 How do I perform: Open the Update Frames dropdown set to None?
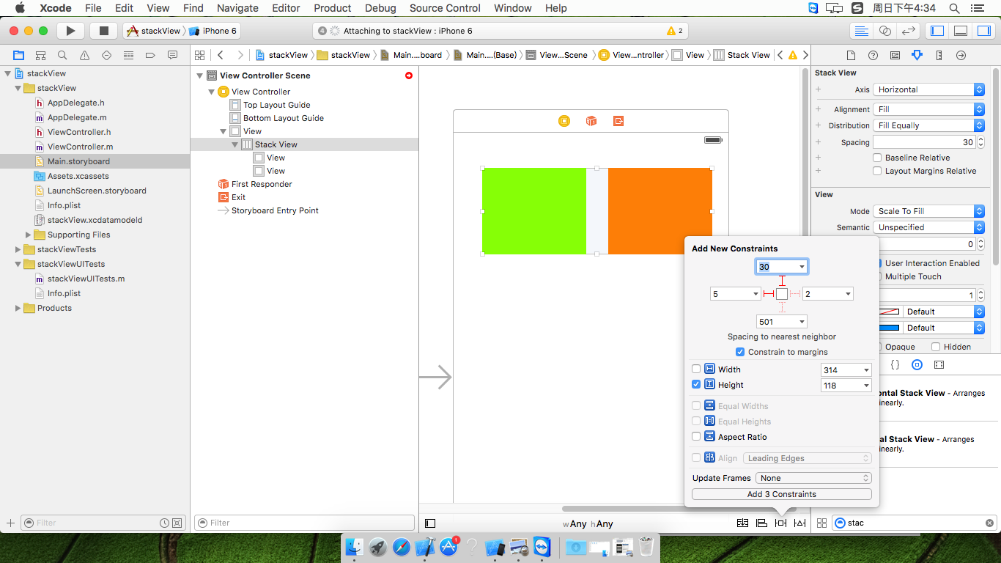(814, 478)
